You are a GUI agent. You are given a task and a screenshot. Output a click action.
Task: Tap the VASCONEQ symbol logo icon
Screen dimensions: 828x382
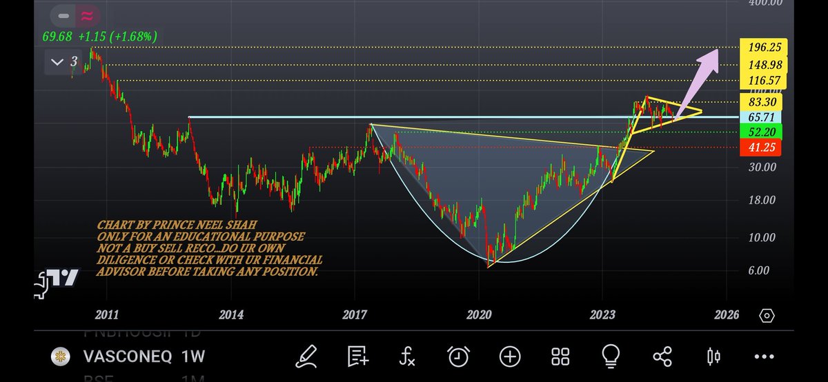(x=59, y=356)
